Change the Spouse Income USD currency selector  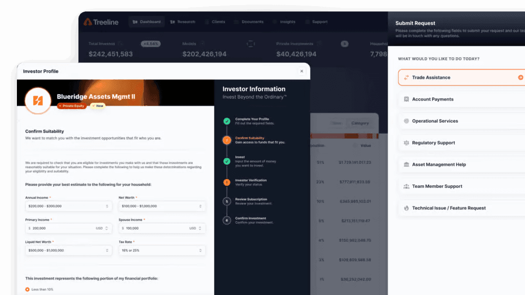coord(195,228)
